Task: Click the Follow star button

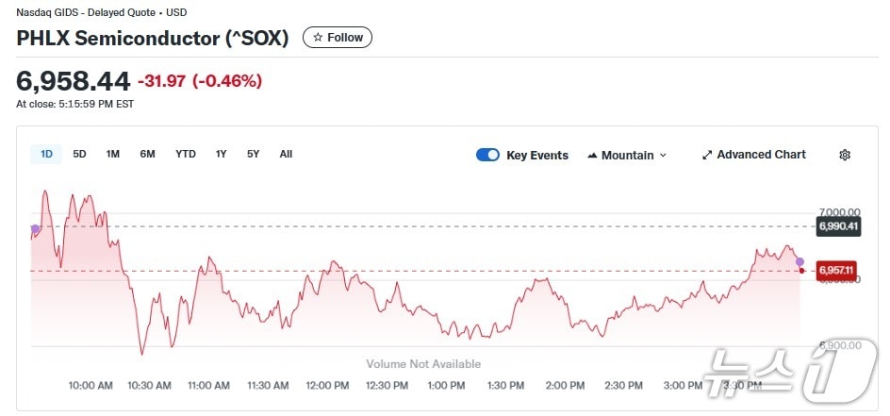Action: [x=338, y=38]
